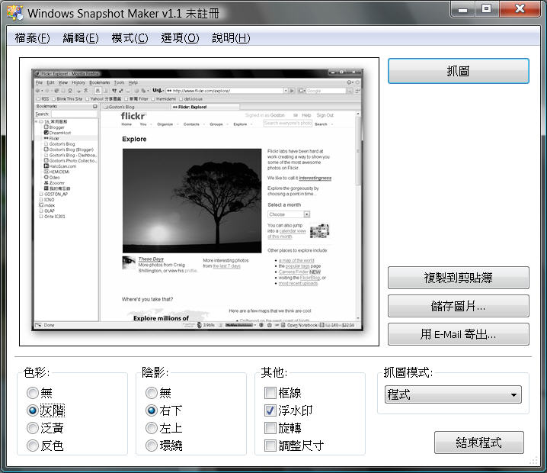Click the 抓圖 capture button
This screenshot has width=547, height=473.
tap(459, 71)
